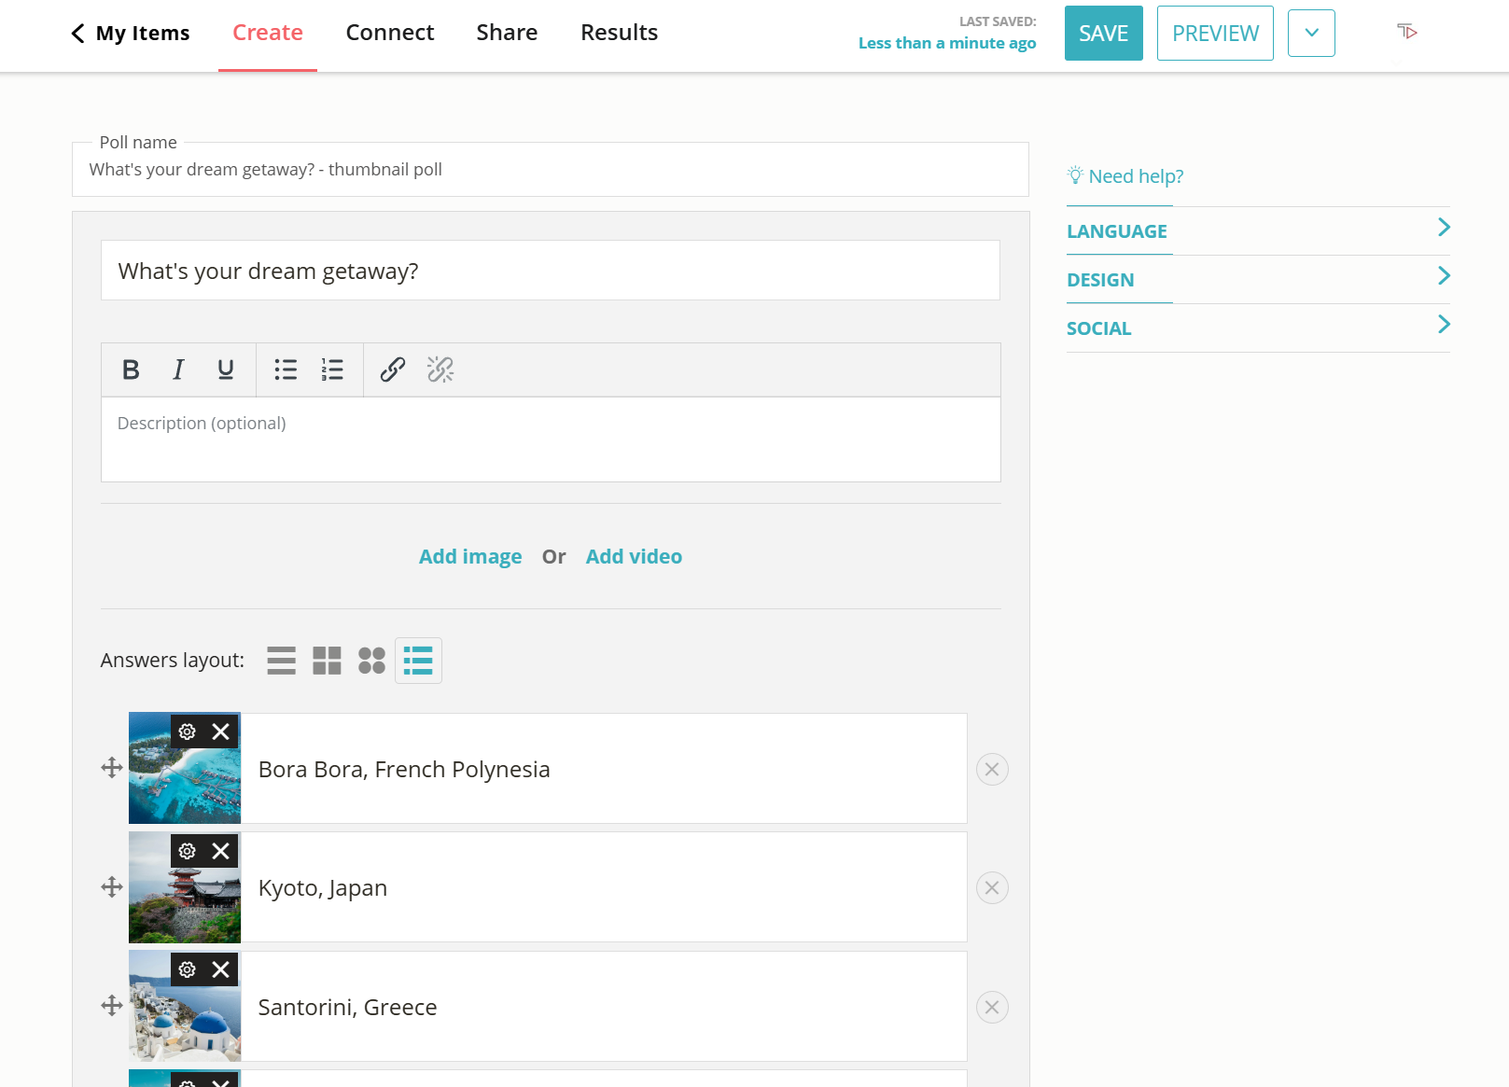Image resolution: width=1509 pixels, height=1087 pixels.
Task: Edit the Santorini, Greece answer text
Action: (x=604, y=1007)
